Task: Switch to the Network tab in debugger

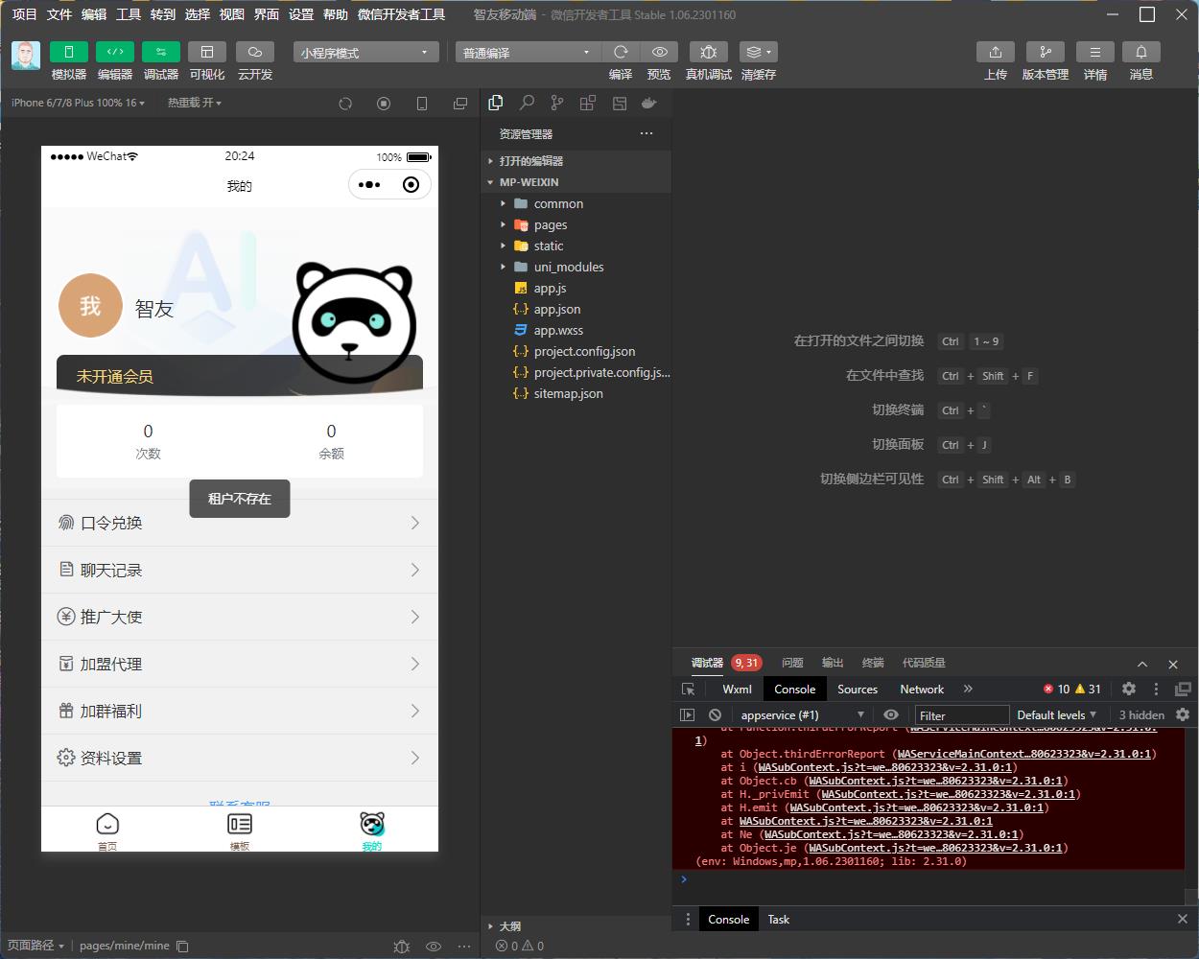Action: [920, 689]
